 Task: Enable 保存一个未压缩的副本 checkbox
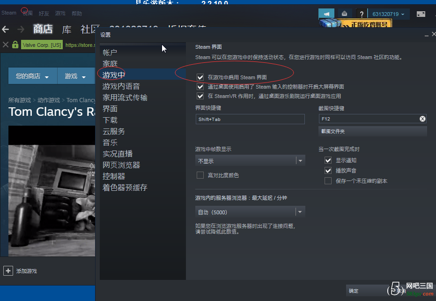tap(328, 181)
